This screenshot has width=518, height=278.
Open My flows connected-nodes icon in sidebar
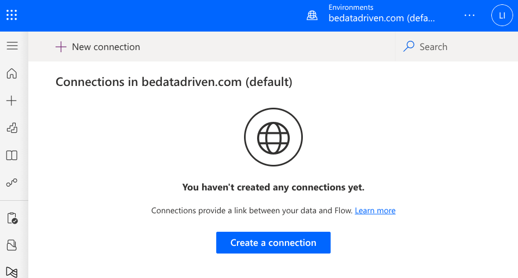click(x=12, y=182)
